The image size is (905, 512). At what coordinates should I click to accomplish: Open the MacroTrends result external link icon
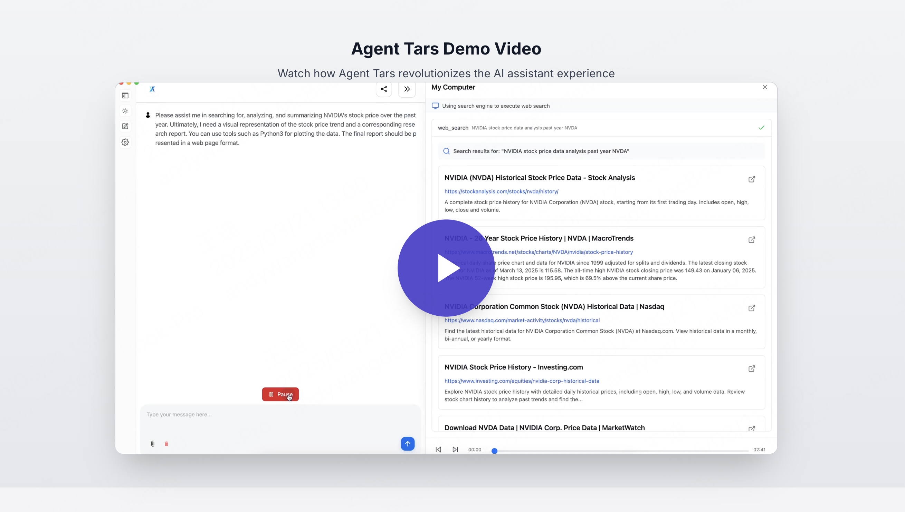tap(752, 240)
